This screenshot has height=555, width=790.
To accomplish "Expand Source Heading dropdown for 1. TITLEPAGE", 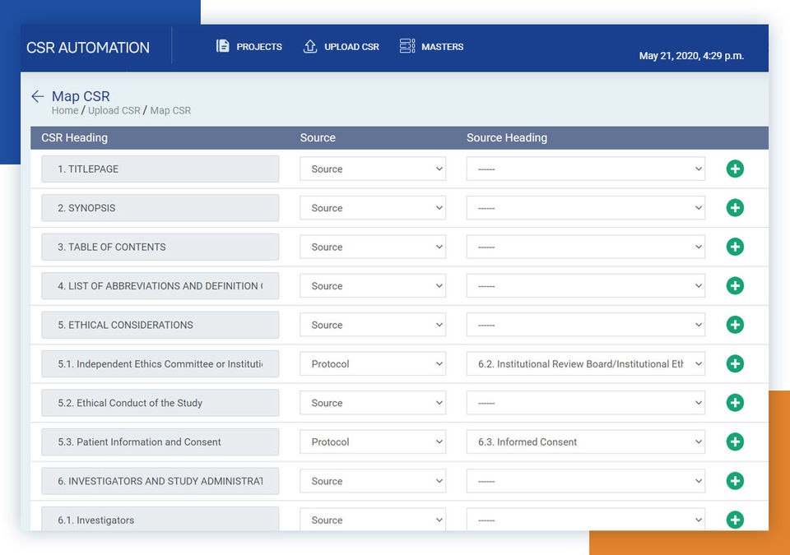I will (585, 169).
